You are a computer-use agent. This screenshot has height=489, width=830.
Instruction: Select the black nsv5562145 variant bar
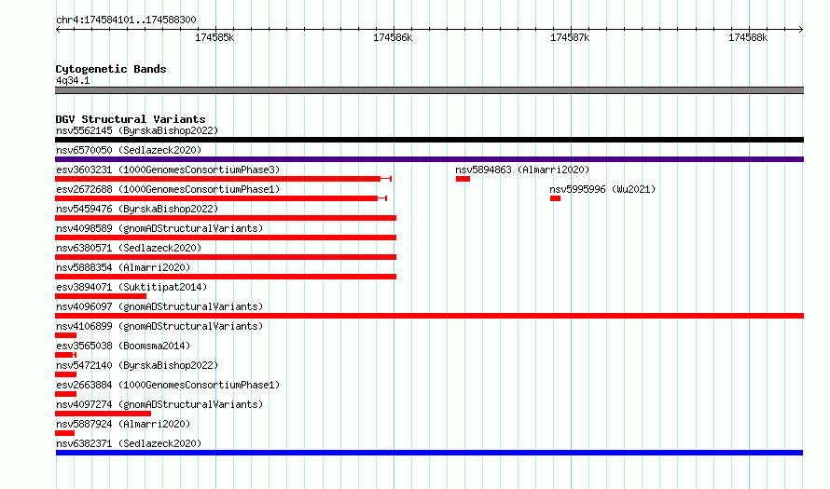click(x=429, y=140)
